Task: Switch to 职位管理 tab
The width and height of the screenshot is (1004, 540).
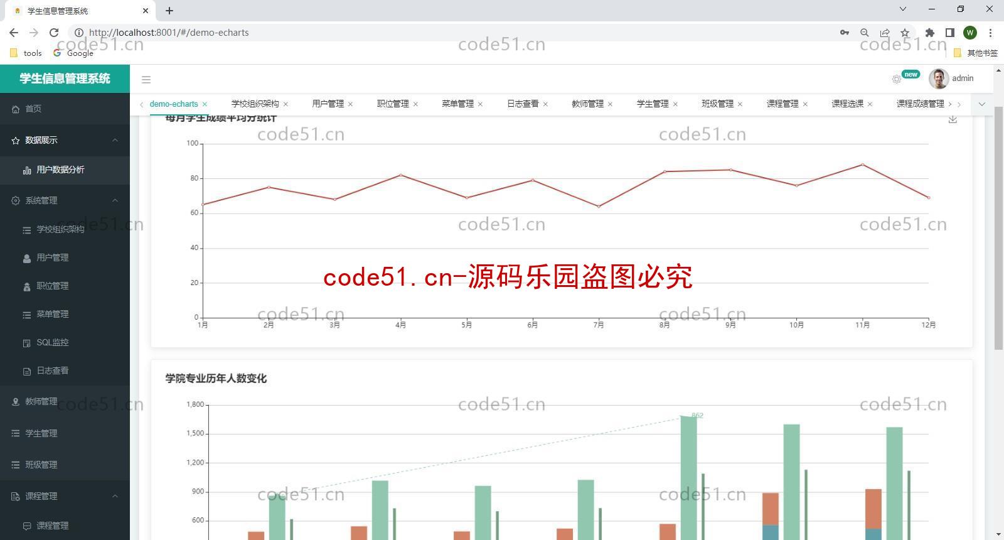Action: tap(393, 104)
